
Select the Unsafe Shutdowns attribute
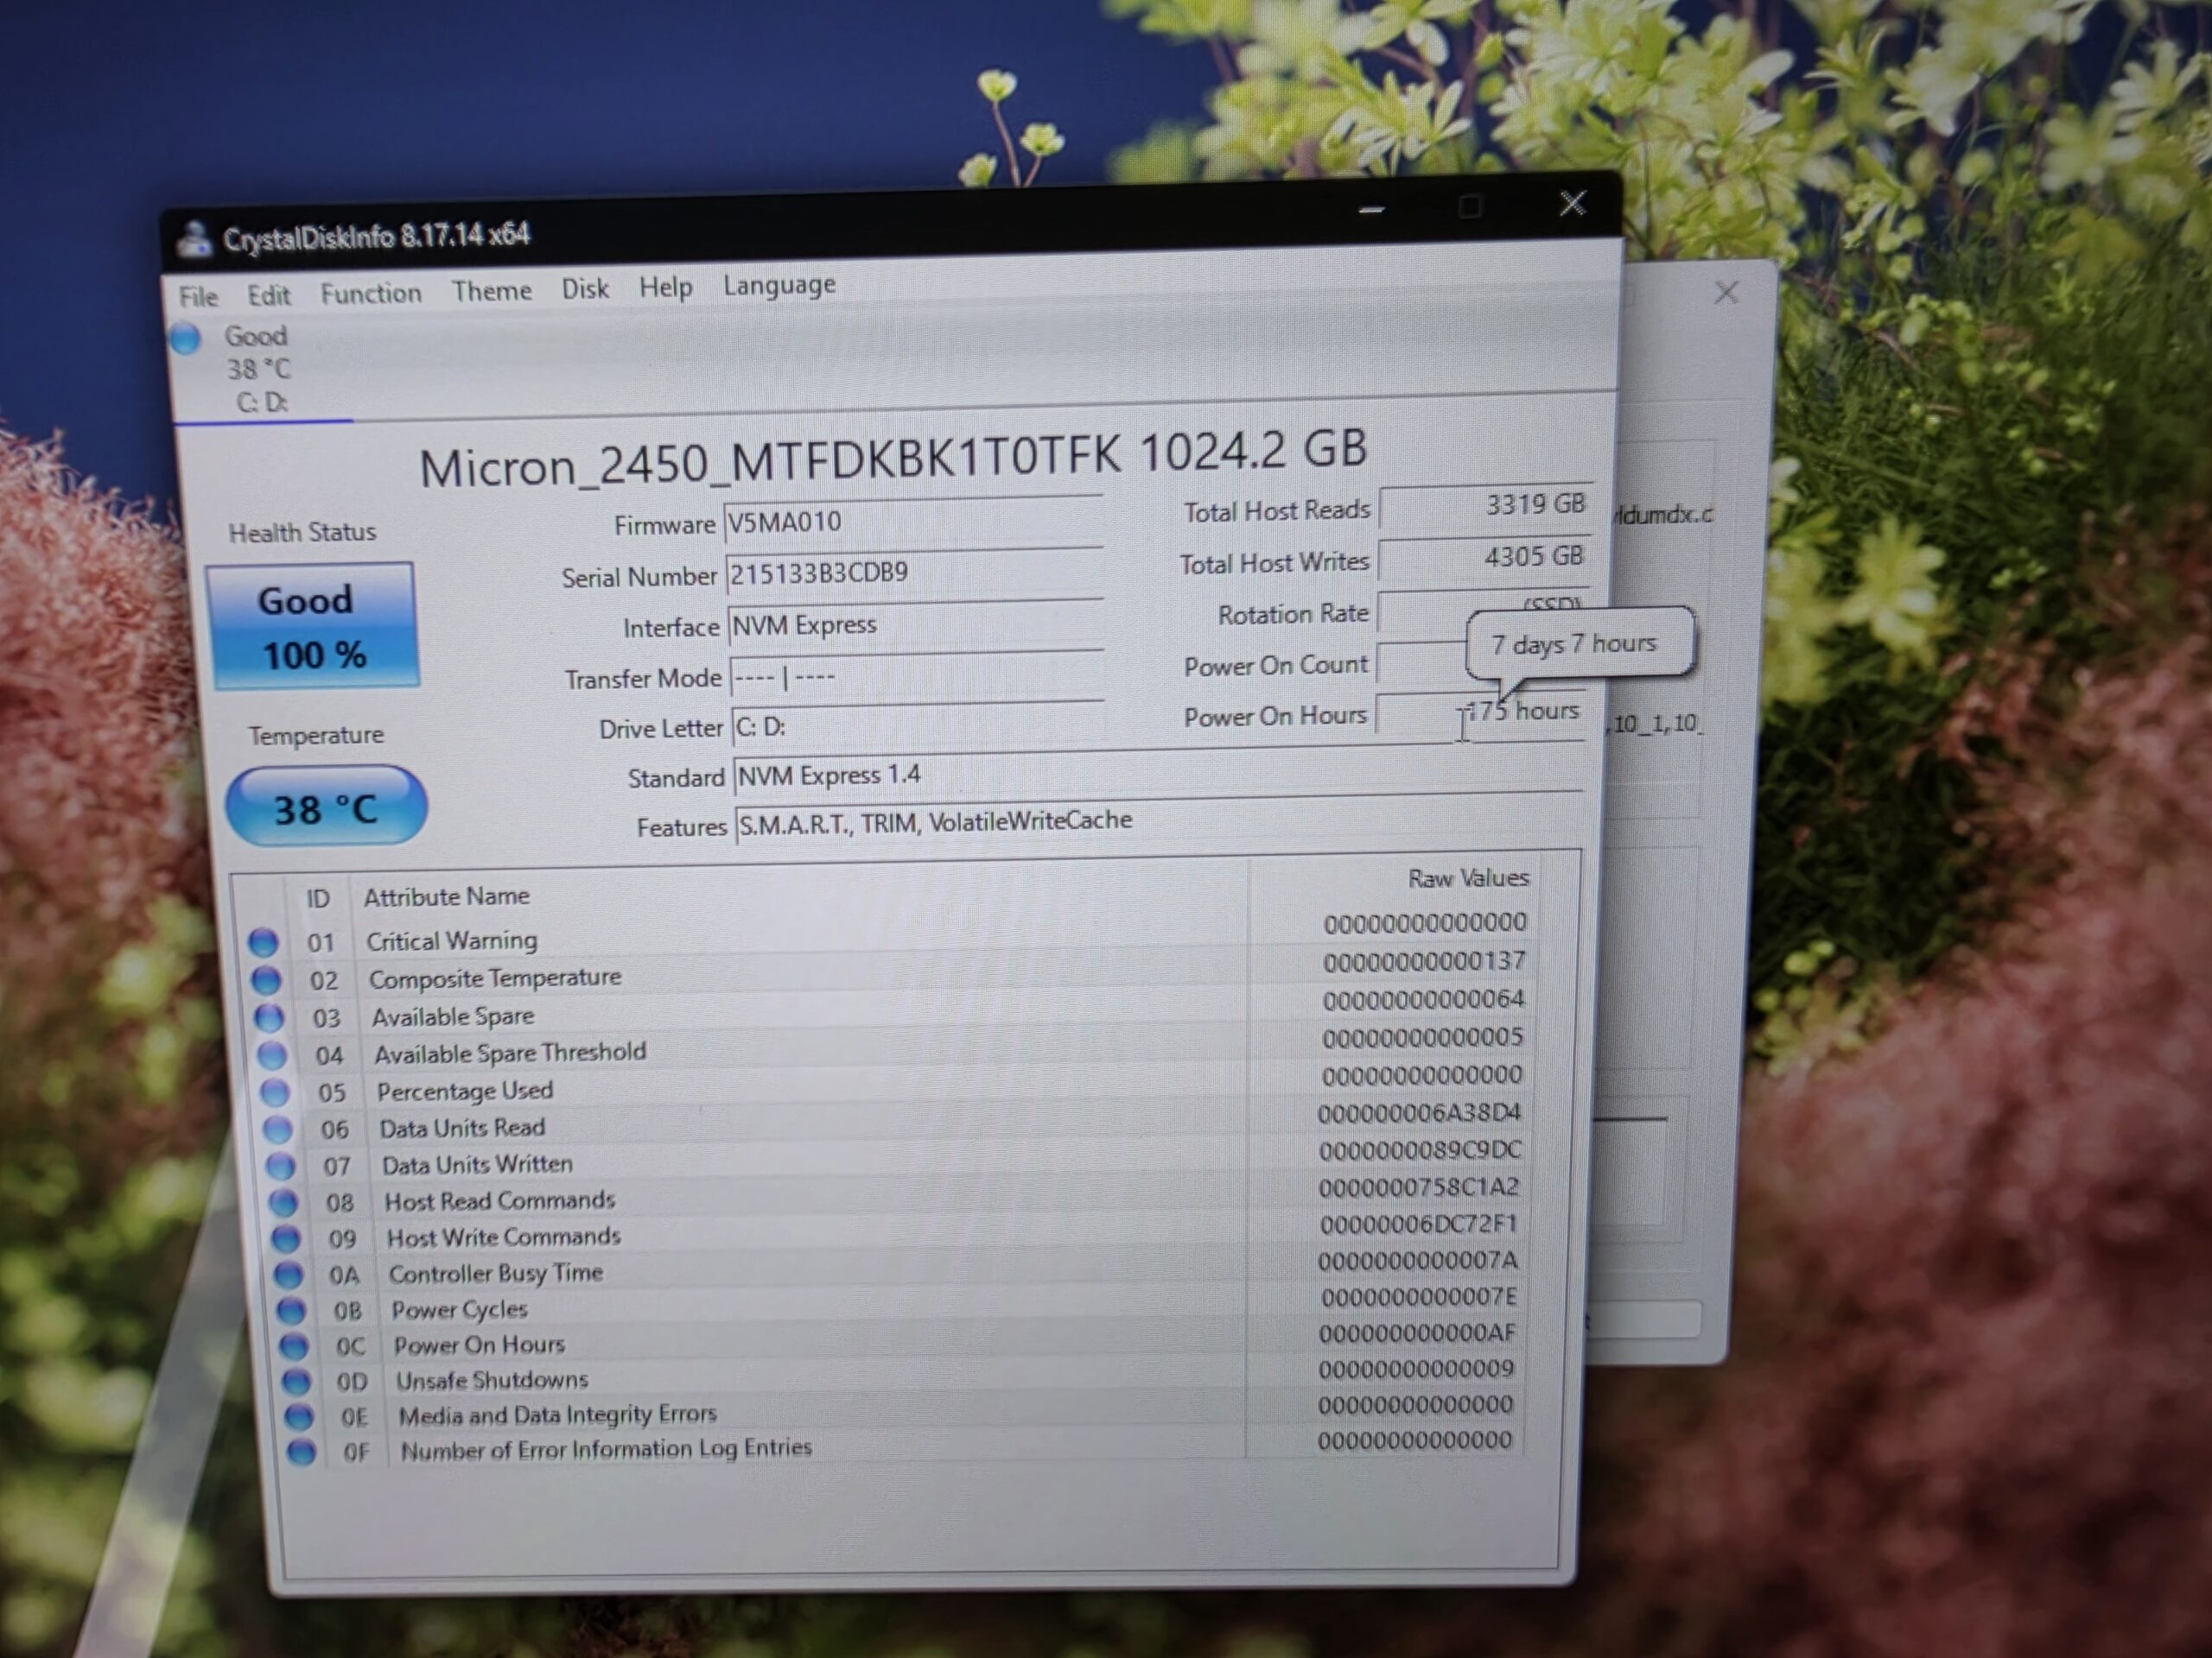click(x=492, y=1380)
